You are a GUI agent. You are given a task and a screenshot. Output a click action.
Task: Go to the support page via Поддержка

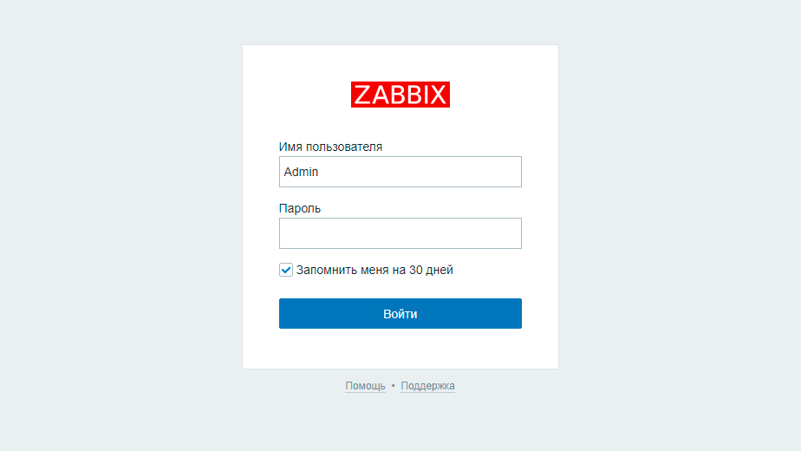coord(427,386)
